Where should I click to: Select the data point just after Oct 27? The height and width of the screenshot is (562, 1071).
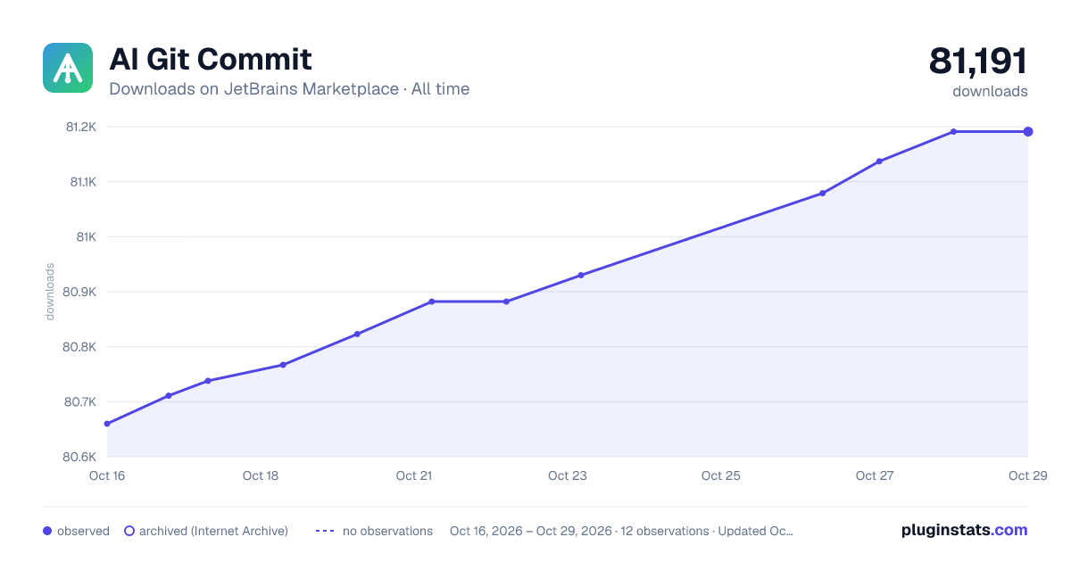[879, 161]
